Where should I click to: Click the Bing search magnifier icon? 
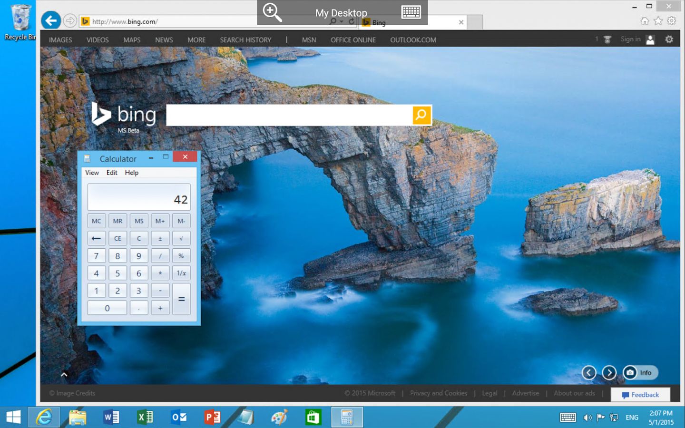pos(421,115)
